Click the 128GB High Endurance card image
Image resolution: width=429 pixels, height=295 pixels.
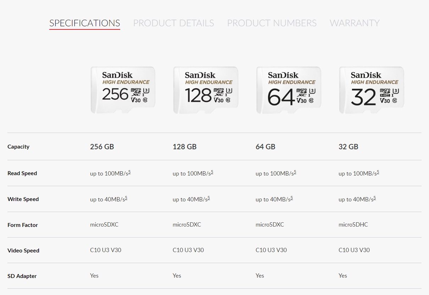tap(205, 90)
